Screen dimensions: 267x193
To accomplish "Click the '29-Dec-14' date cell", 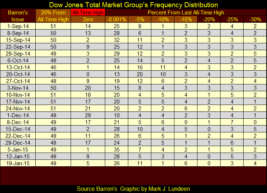I will [x=18, y=143].
